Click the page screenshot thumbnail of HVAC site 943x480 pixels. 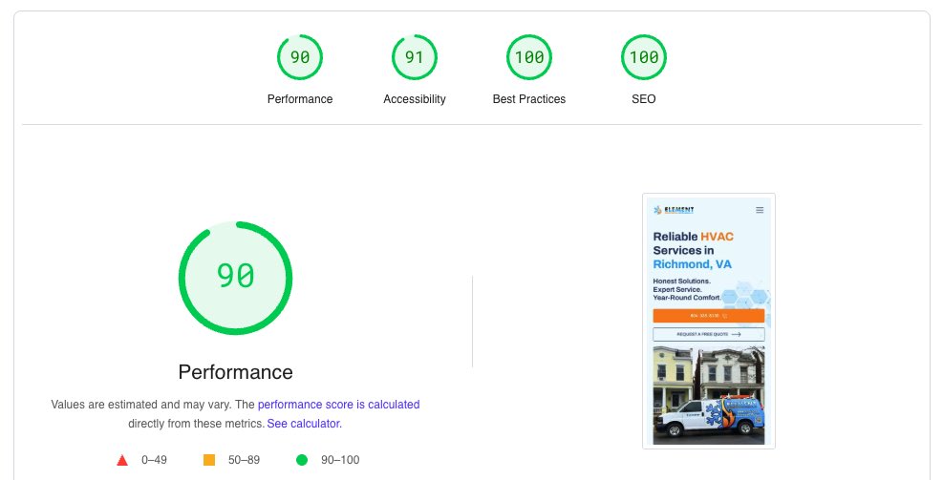[x=709, y=321]
